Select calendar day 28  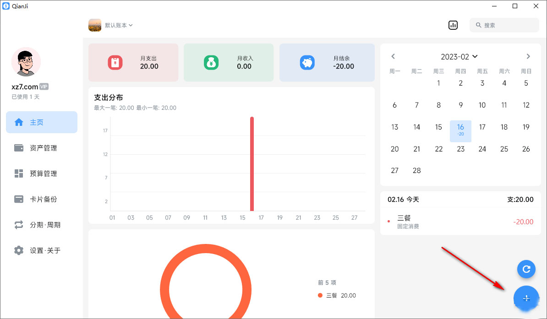coord(416,170)
